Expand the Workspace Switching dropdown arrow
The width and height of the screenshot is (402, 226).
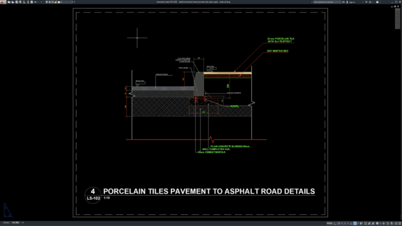click(x=381, y=223)
